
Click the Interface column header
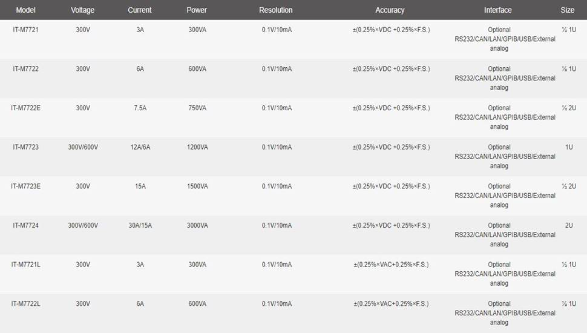pyautogui.click(x=498, y=10)
